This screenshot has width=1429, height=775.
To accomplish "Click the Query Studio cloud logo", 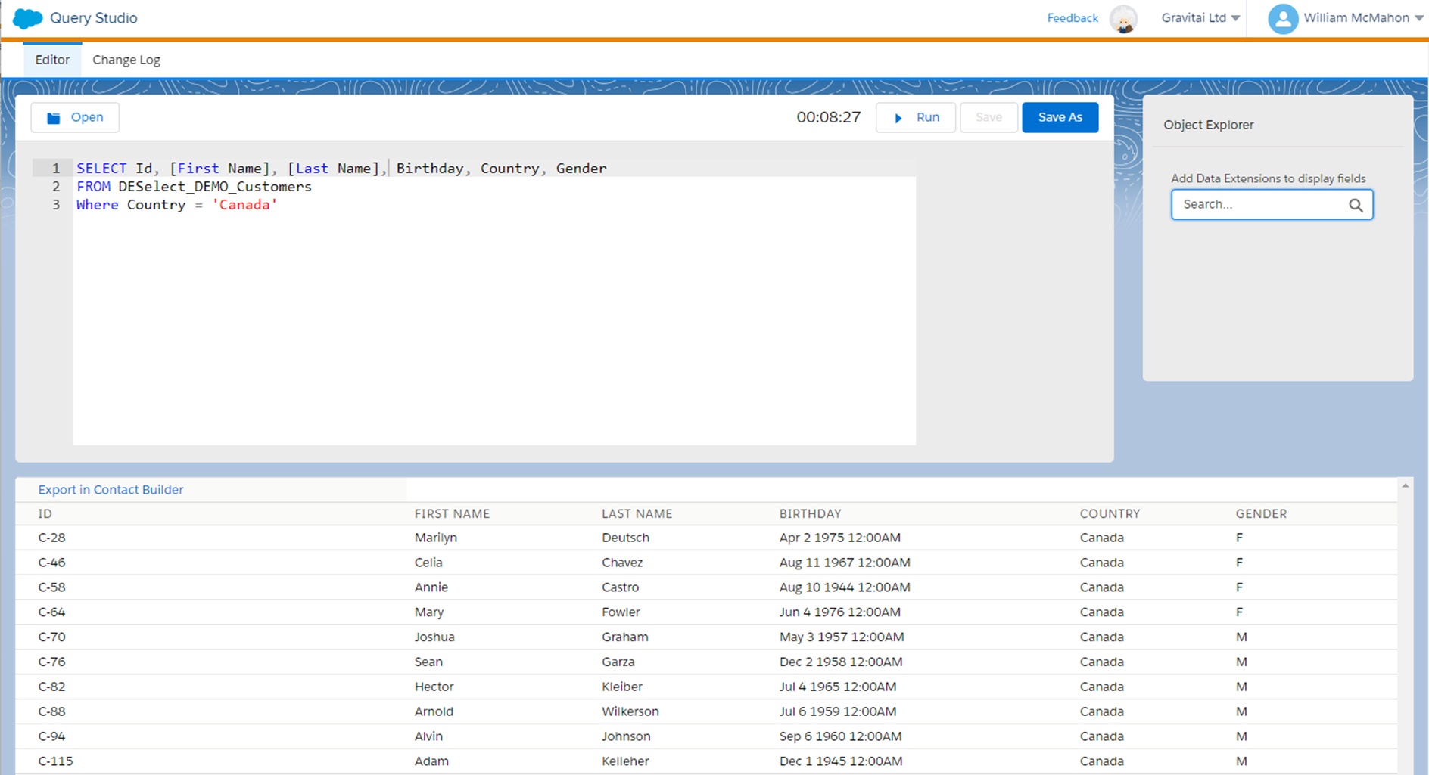I will click(x=26, y=17).
